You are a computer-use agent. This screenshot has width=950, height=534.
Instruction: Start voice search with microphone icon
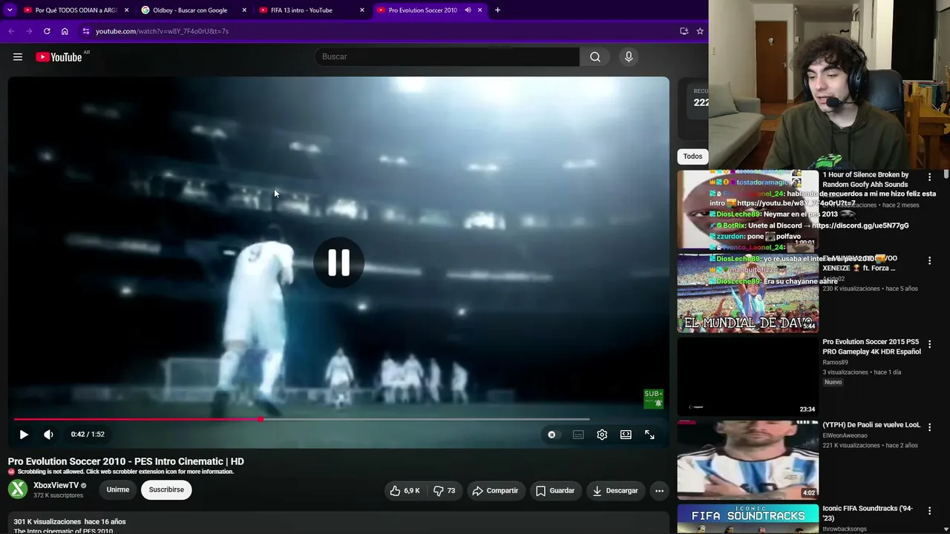click(x=629, y=57)
